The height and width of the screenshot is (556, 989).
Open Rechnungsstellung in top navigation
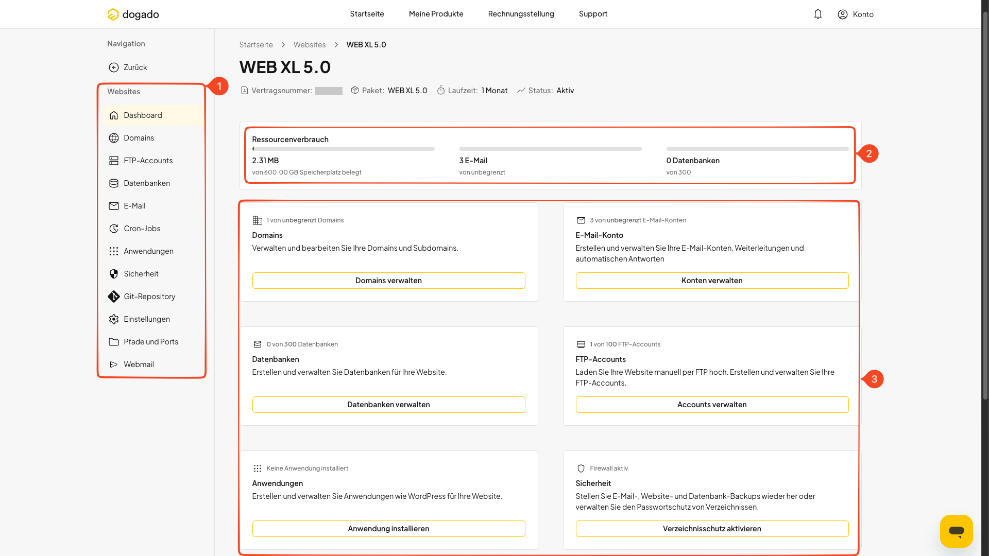[x=521, y=14]
